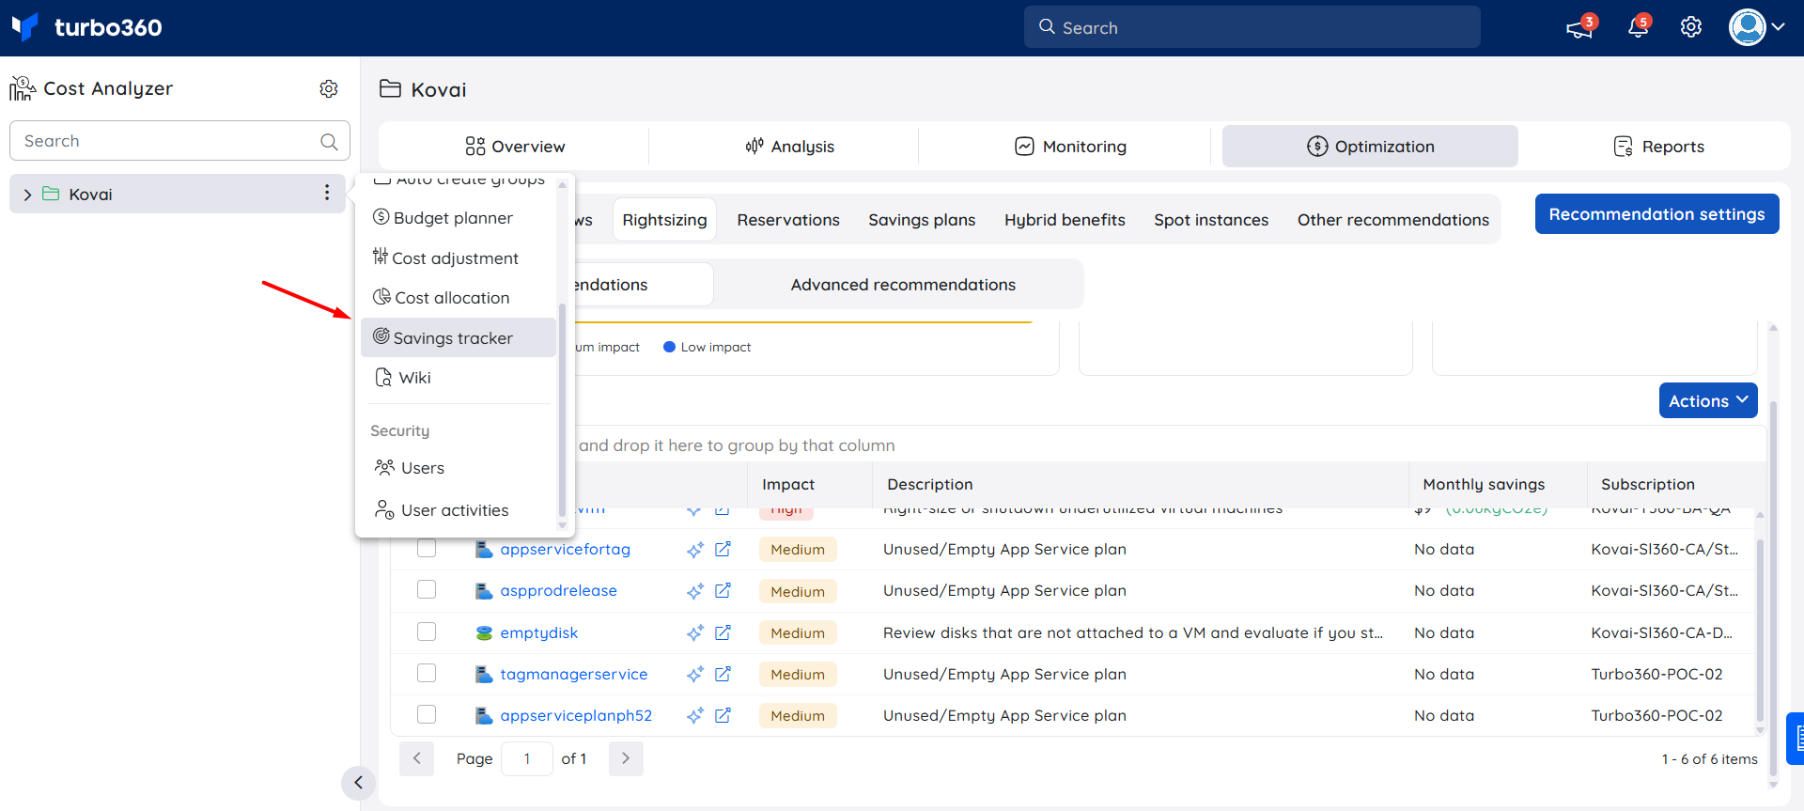
Task: Select the emptydisk row checkbox
Action: click(x=427, y=632)
